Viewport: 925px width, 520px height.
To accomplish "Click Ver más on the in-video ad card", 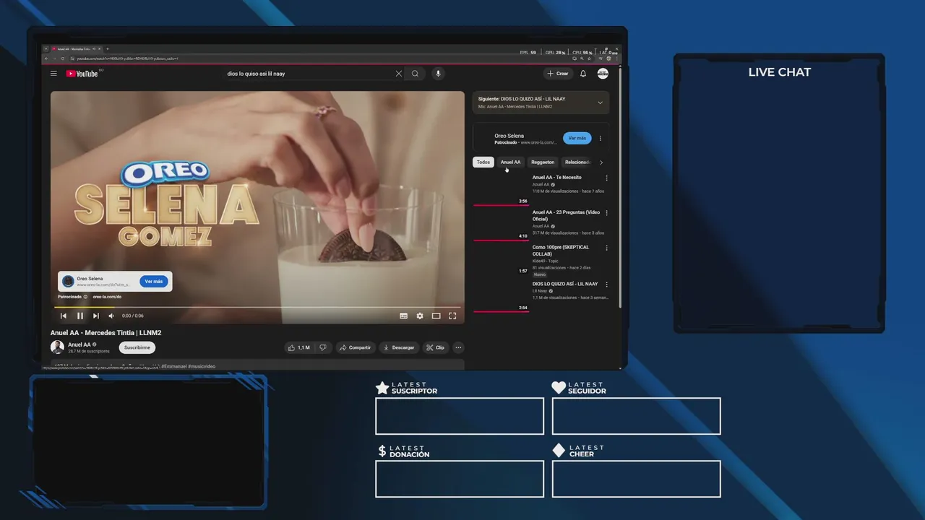I will coord(153,281).
